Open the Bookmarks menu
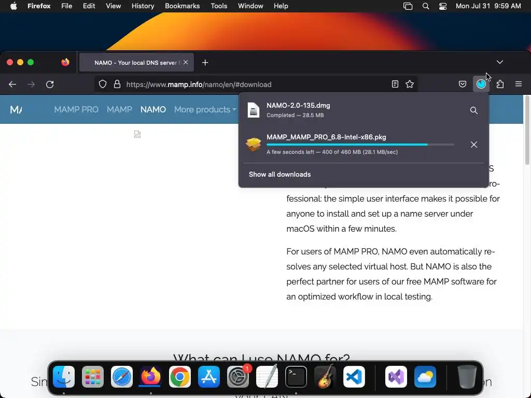 coord(182,6)
